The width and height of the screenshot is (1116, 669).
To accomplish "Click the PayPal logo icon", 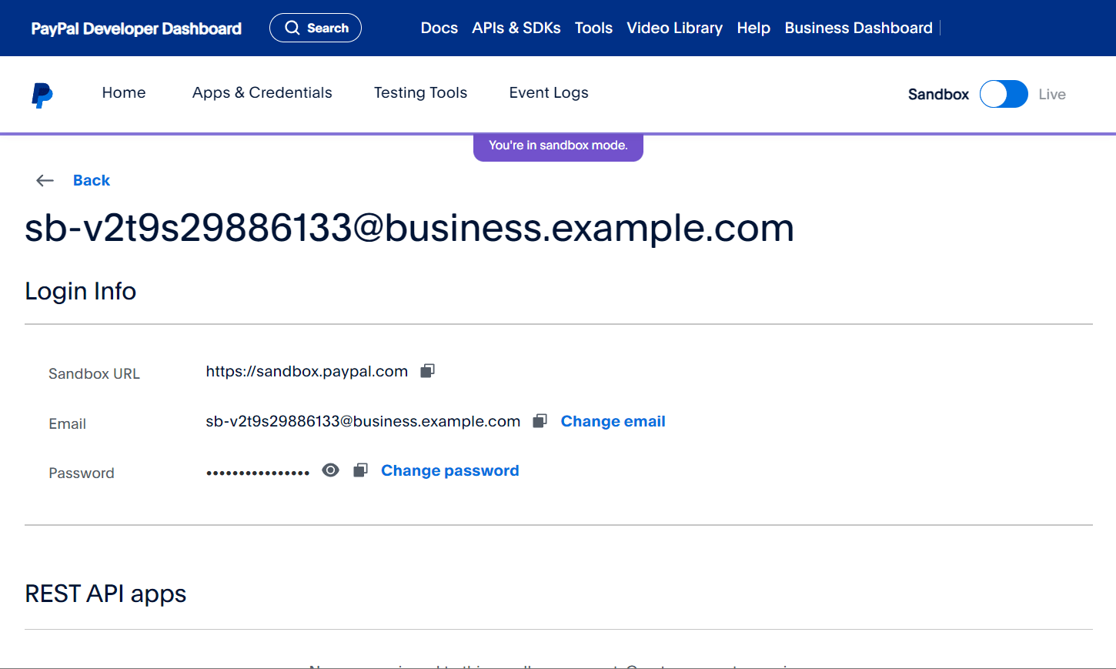I will click(42, 95).
